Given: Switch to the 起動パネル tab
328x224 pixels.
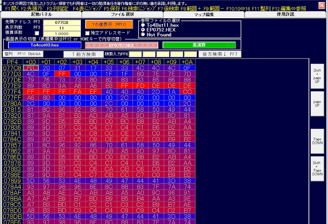Looking at the screenshot, I should (41, 14).
